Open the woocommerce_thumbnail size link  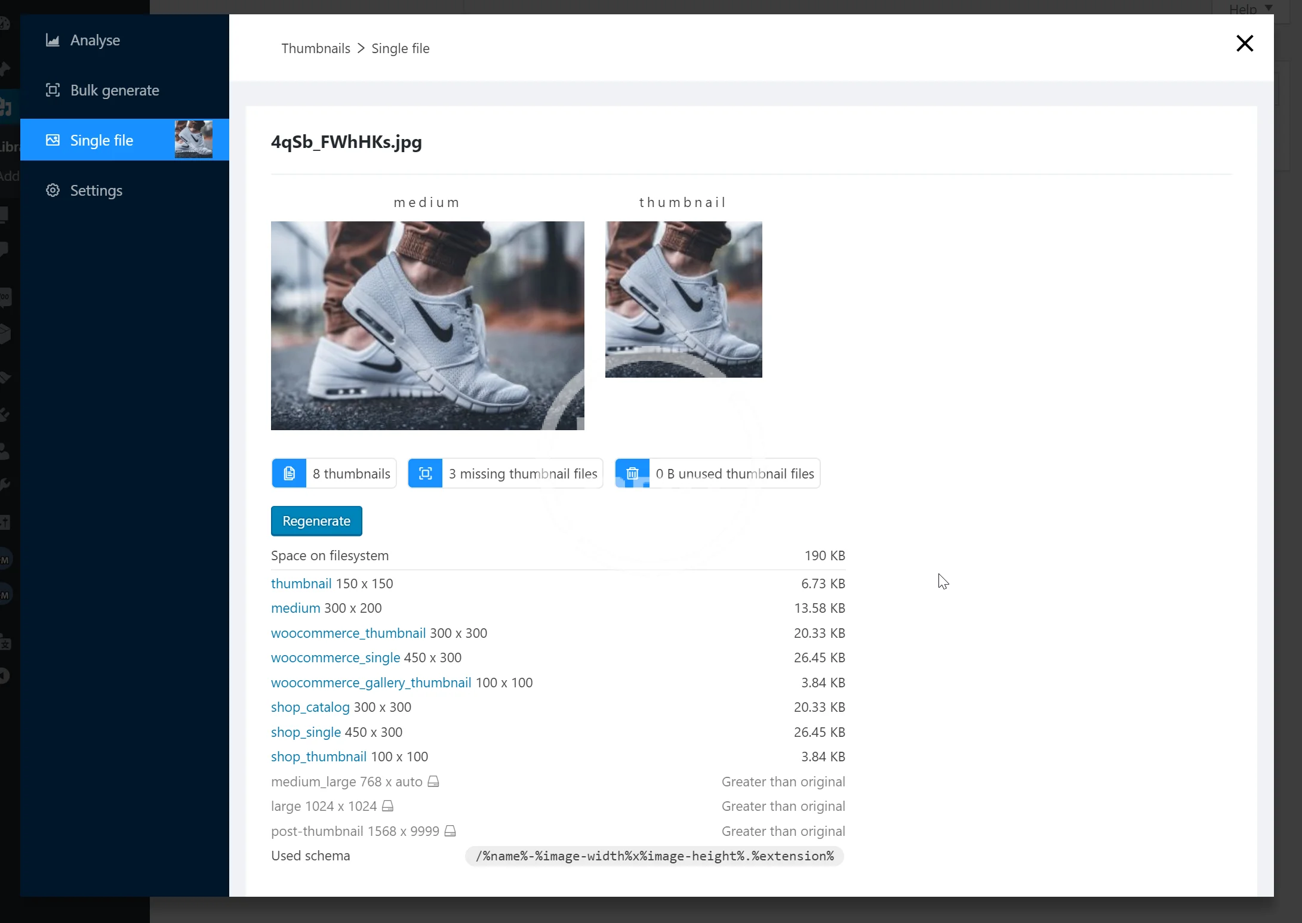click(348, 633)
